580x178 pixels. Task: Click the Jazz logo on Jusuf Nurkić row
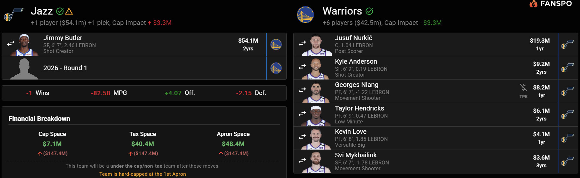(x=567, y=45)
